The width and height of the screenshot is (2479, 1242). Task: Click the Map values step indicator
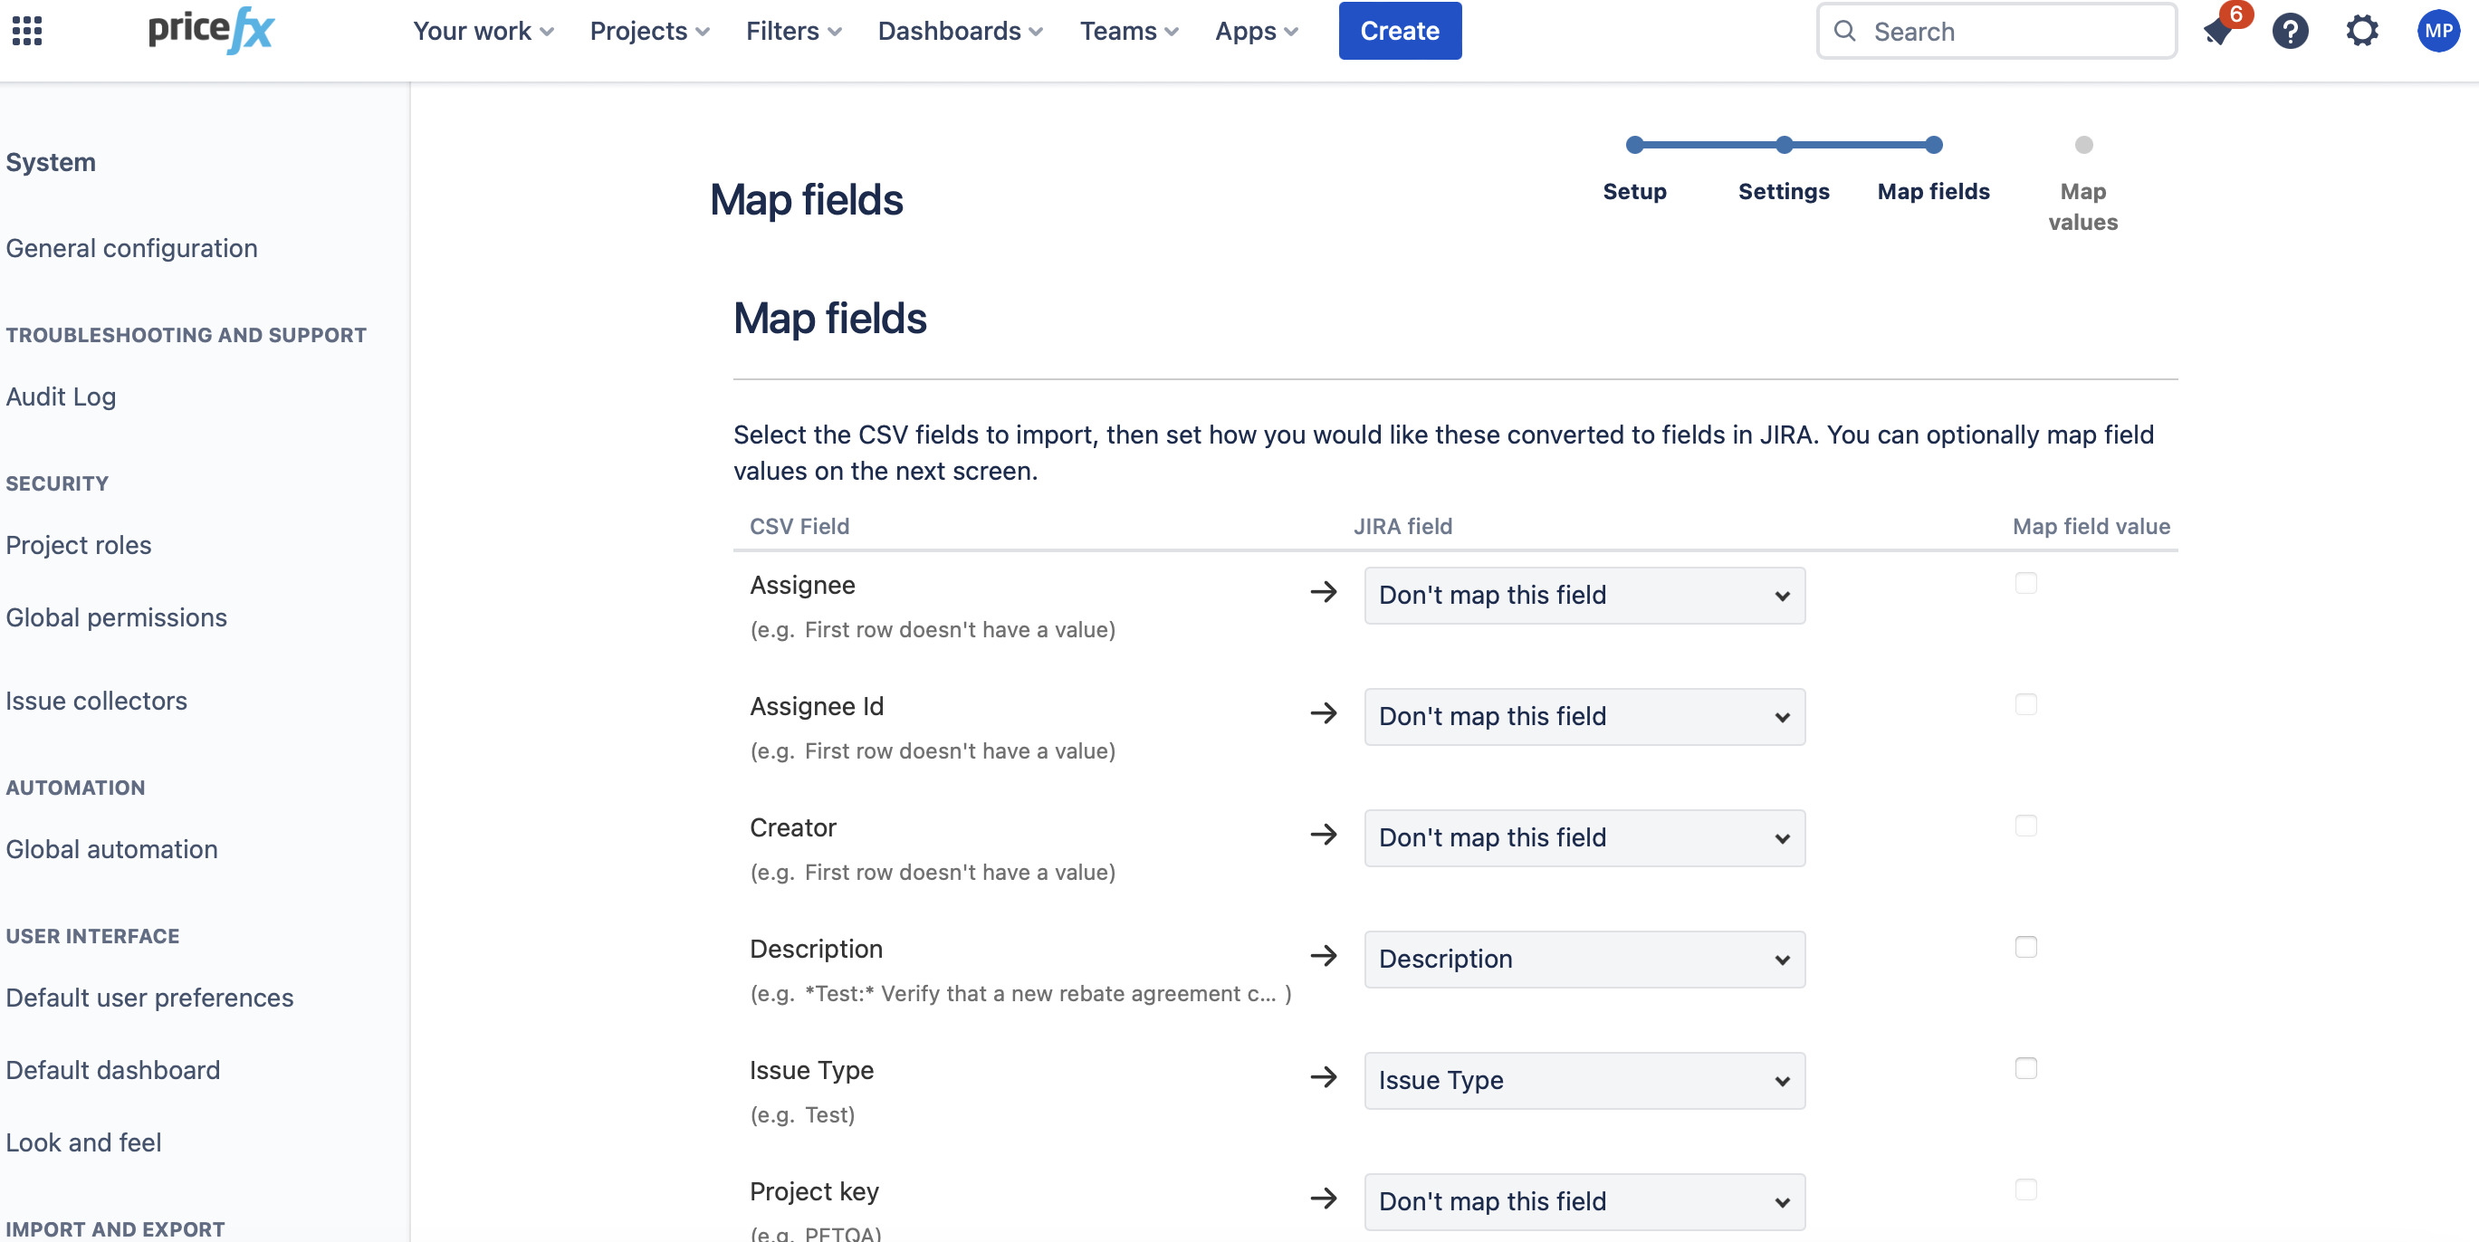tap(2082, 145)
